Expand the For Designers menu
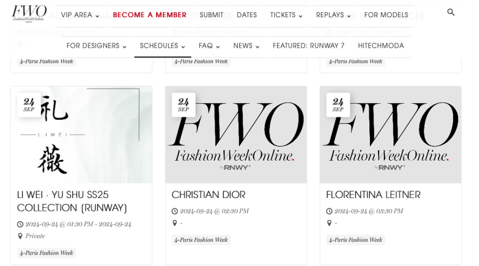This screenshot has width=479, height=266. point(96,46)
